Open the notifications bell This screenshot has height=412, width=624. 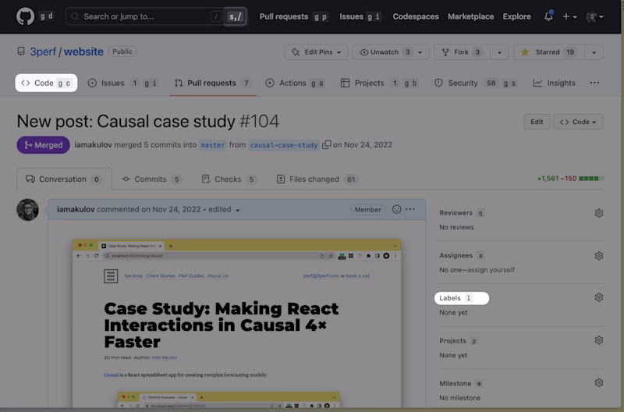click(x=548, y=16)
